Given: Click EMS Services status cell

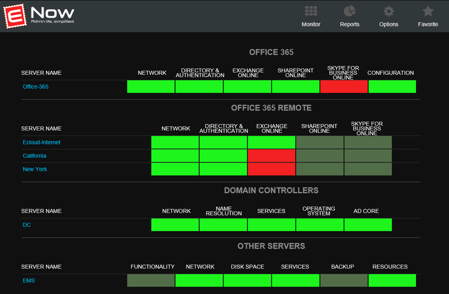Looking at the screenshot, I should click(296, 280).
